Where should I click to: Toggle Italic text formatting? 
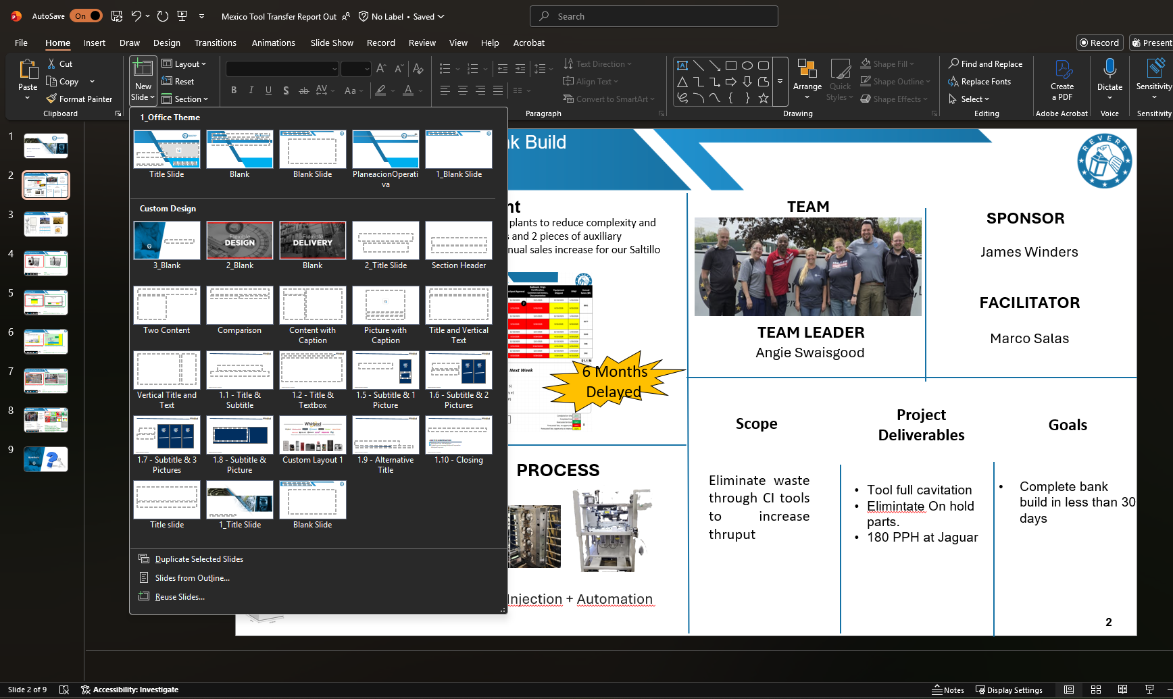coord(251,90)
